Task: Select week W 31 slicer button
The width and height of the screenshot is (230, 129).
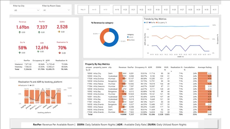Action: coord(215,10)
